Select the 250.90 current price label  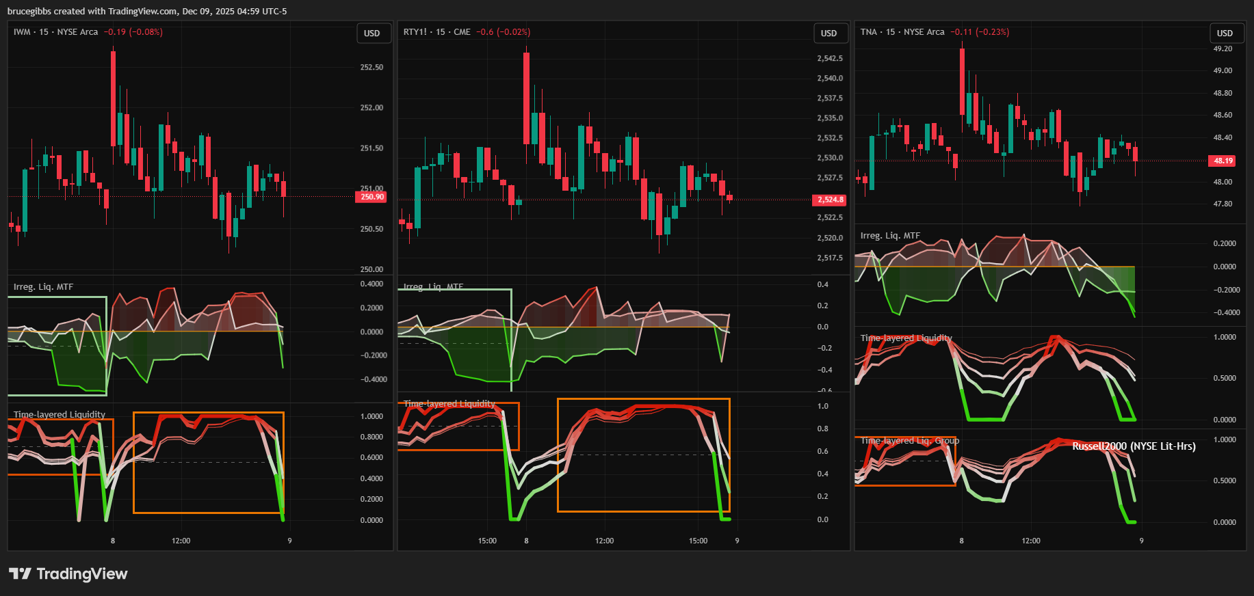click(x=372, y=197)
